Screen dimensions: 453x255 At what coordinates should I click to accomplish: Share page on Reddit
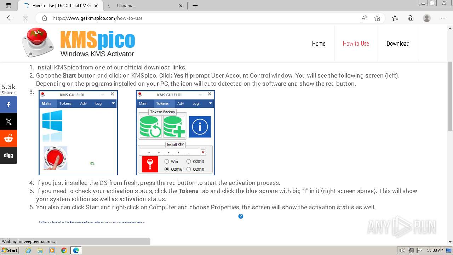click(x=8, y=138)
